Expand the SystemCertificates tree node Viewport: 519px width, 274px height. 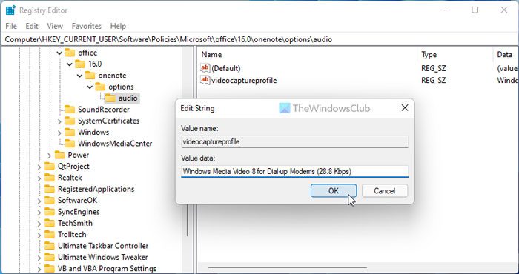[x=59, y=121]
